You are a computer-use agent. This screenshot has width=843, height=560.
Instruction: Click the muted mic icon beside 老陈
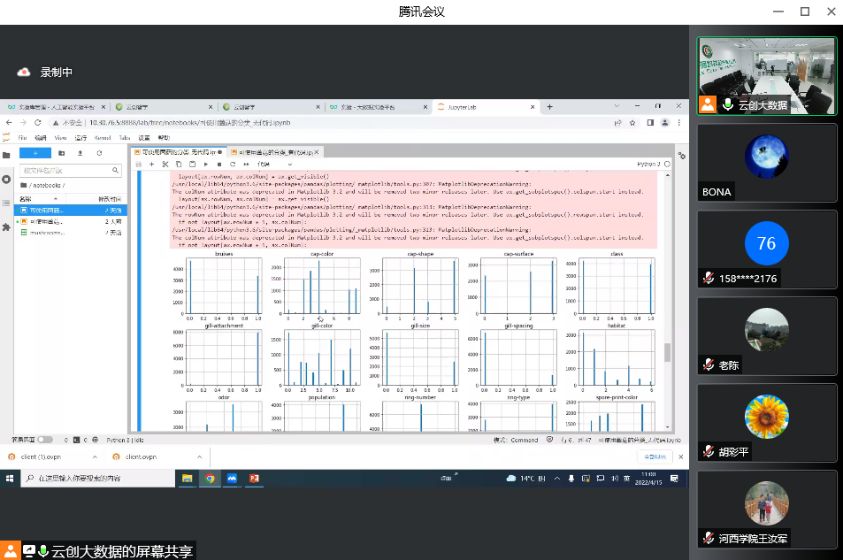point(709,364)
